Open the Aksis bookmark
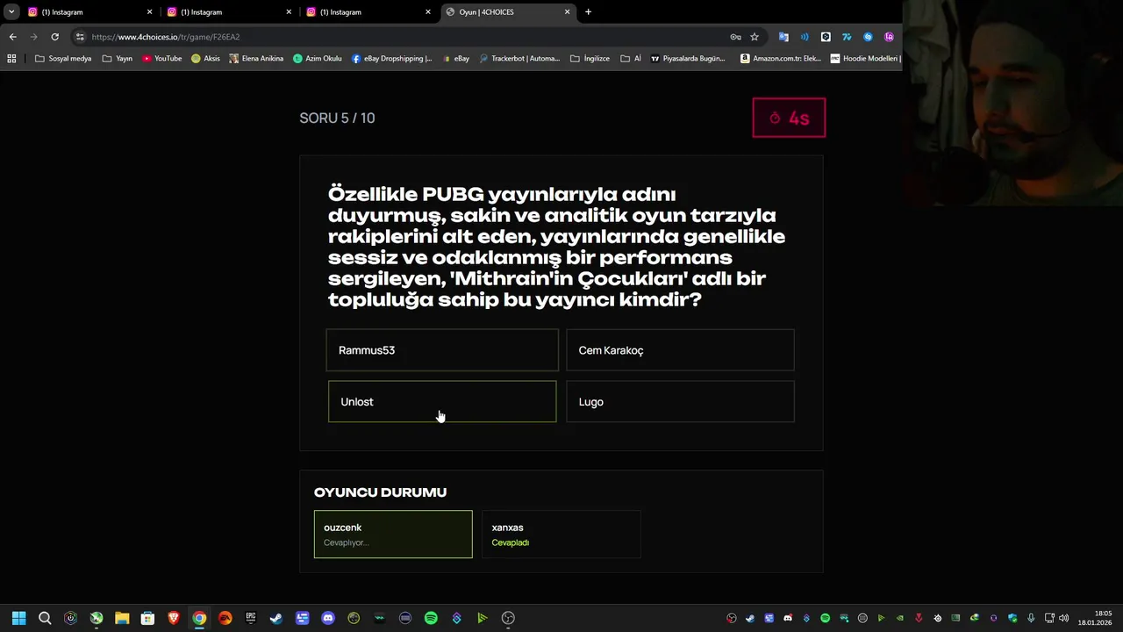1123x632 pixels. coord(206,59)
